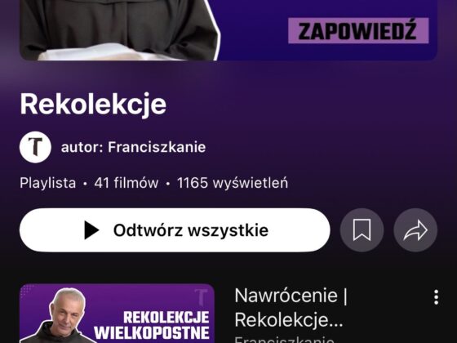Click the Rekolekcje playlist title
The width and height of the screenshot is (457, 343).
point(93,105)
